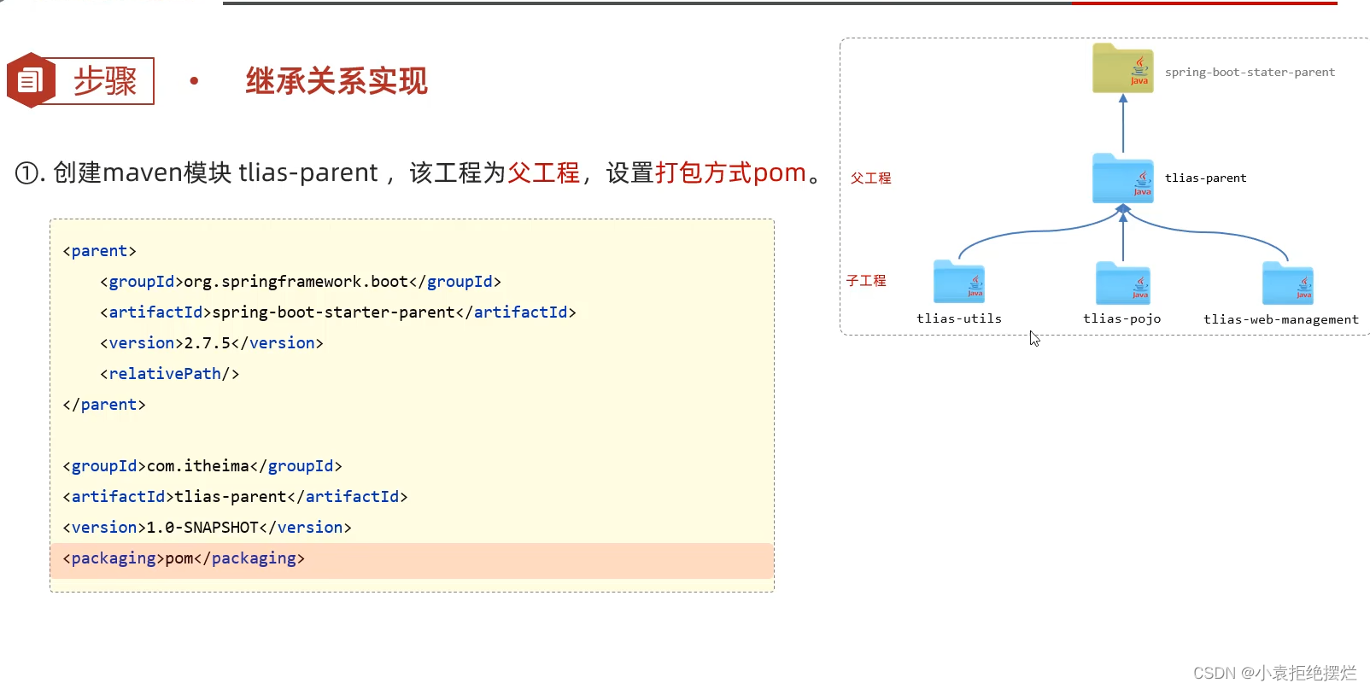Viewport: 1370px width, 689px height.
Task: Click the spring-boot-starter-parent artifactId line
Action: point(338,312)
